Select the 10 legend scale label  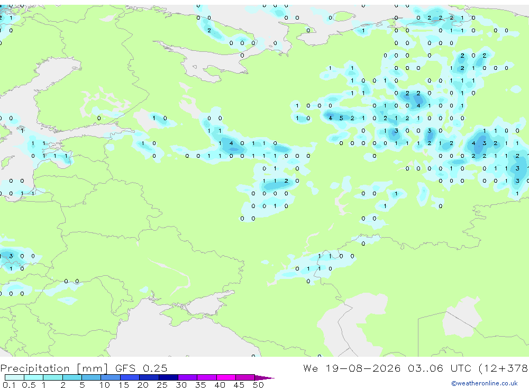105,385
